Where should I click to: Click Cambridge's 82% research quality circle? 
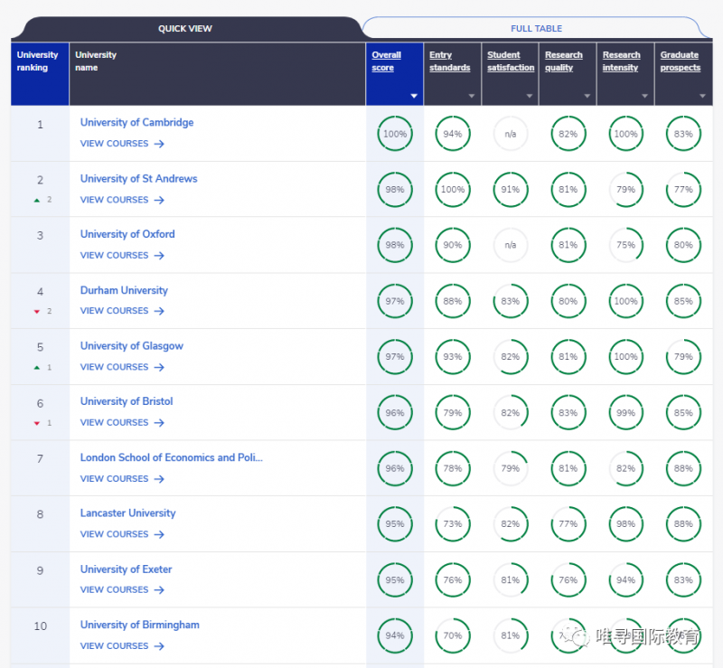click(568, 134)
